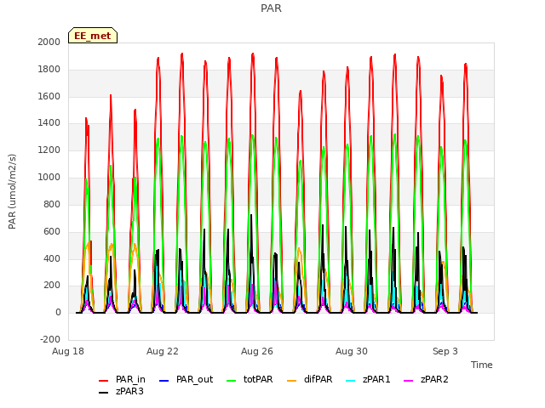Click the 1200 y-axis tick label

(x=49, y=150)
